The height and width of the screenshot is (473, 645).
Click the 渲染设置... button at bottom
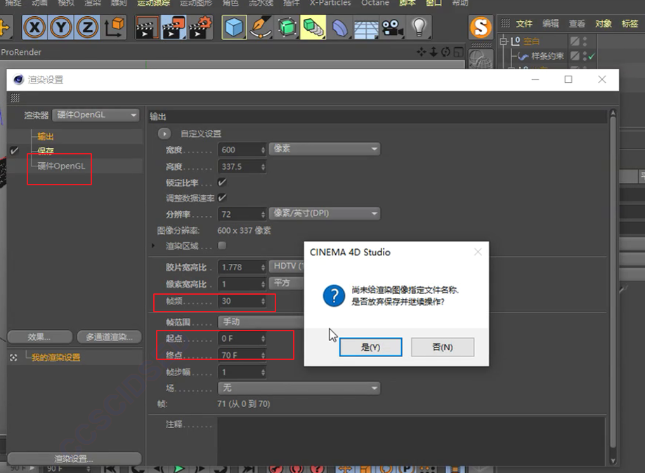(74, 459)
